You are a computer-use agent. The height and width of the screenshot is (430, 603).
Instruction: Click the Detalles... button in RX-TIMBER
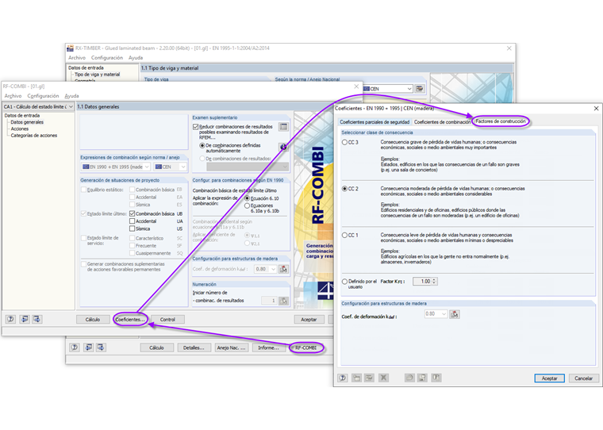click(194, 347)
